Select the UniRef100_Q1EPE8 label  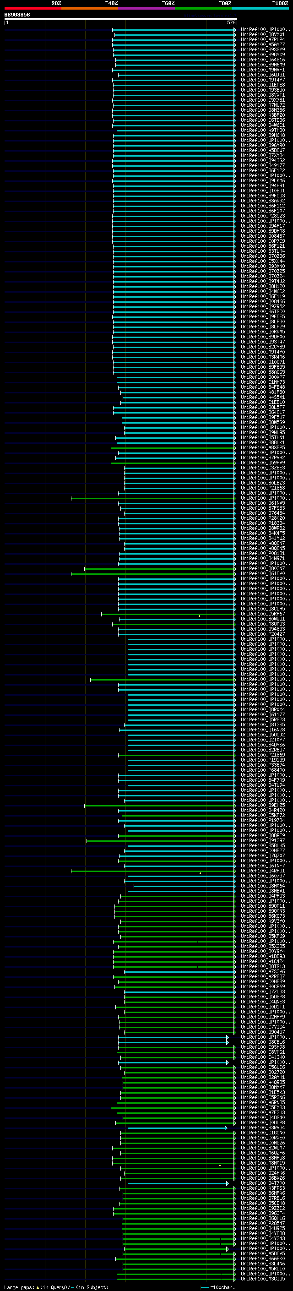tap(263, 85)
